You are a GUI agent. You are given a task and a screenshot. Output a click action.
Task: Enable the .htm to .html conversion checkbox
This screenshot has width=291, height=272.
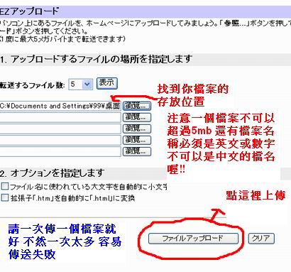click(5, 197)
